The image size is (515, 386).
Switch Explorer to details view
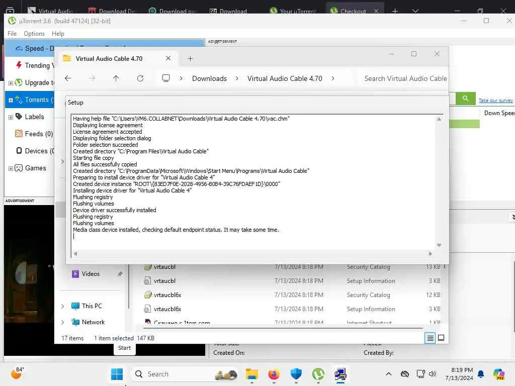tap(430, 338)
